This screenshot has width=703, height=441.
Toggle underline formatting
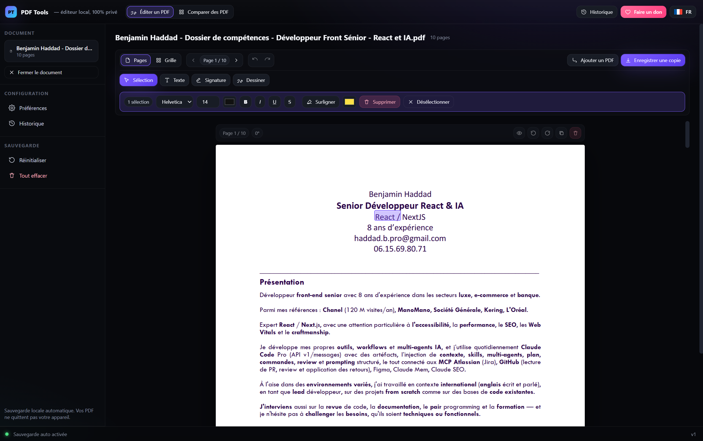click(x=274, y=102)
